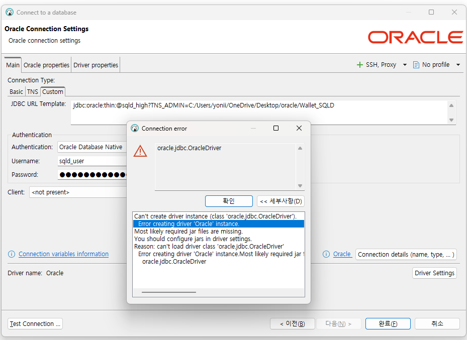Click the Connection error dialog DBeaver icon
467x340 pixels.
point(135,128)
